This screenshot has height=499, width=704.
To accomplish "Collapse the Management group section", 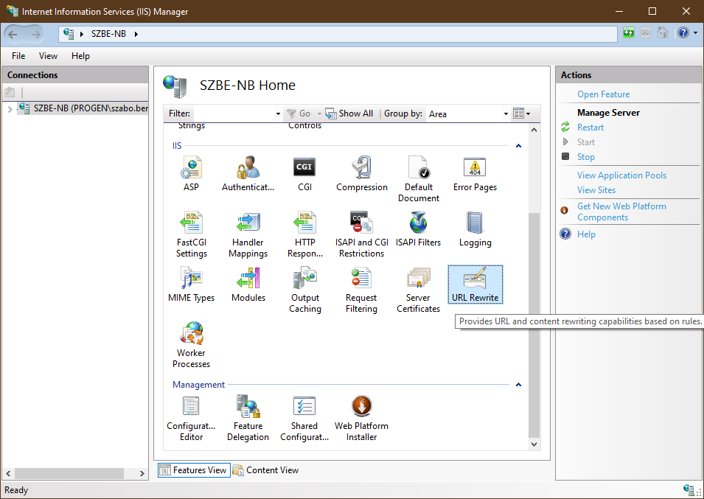I will coord(518,385).
